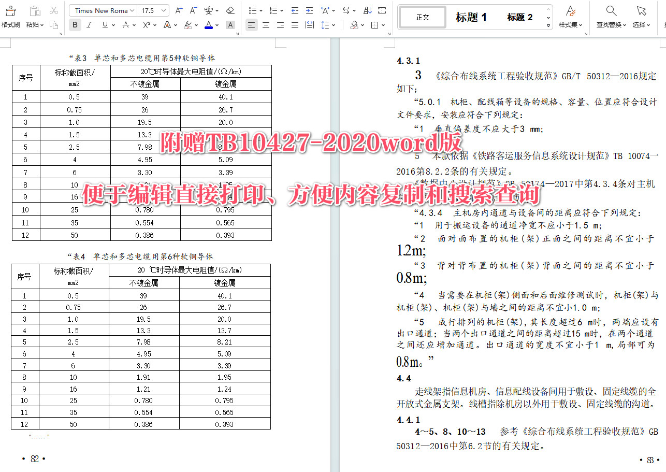Select 正文 body style

pyautogui.click(x=423, y=17)
